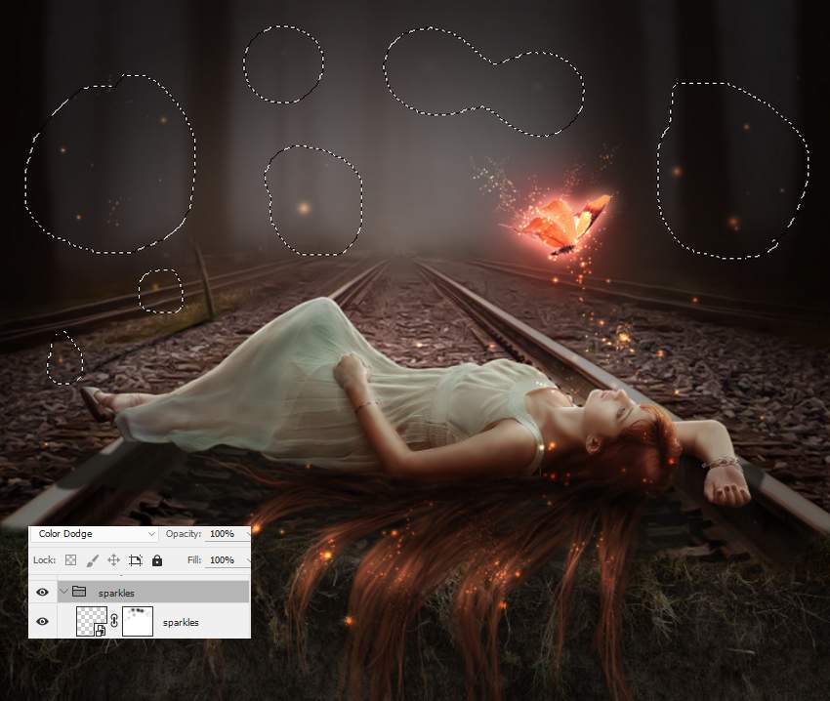830x701 pixels.
Task: Toggle the link between layer and mask
Action: click(x=114, y=621)
